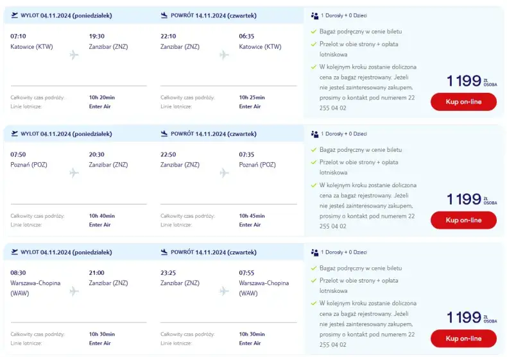Click the airplane icon between Katowice and Zanzibar
This screenshot has height=357, width=507.
tap(74, 54)
